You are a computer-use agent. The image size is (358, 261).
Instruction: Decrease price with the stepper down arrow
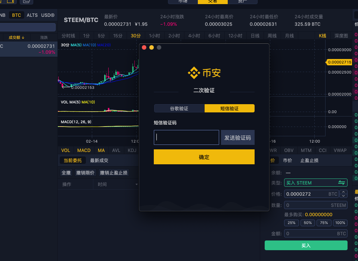(343, 196)
